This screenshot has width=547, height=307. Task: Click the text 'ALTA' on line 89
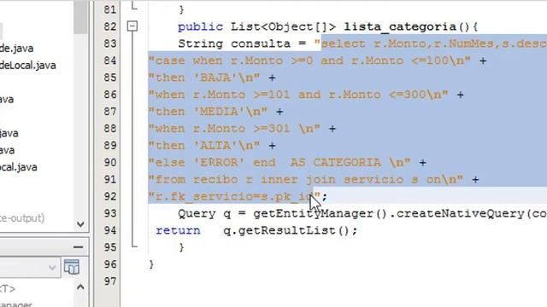[215, 146]
